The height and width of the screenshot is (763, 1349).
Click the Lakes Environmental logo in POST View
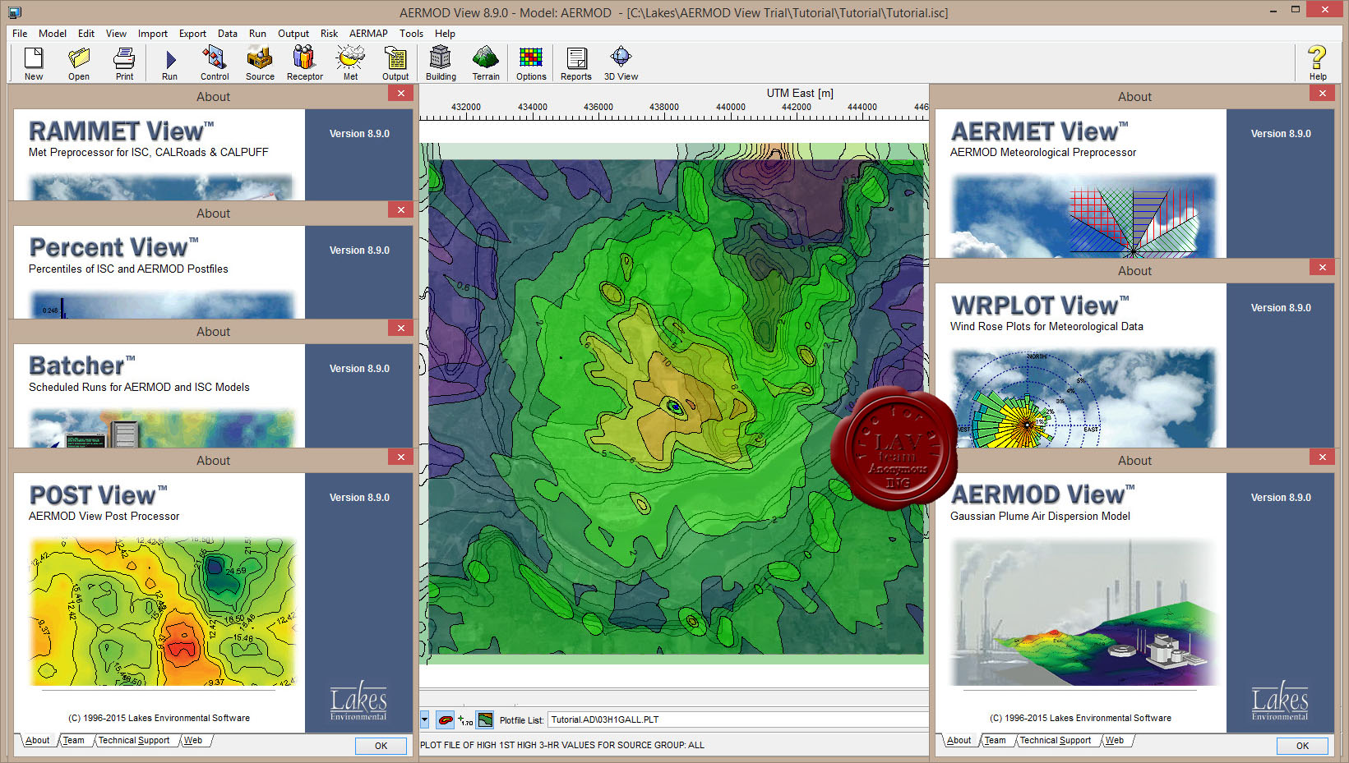click(358, 701)
